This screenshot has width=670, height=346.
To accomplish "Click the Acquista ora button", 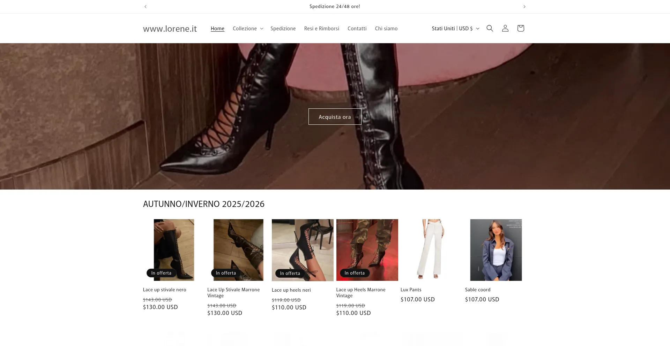I will coord(335,117).
